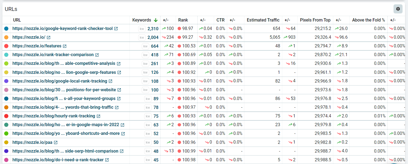Click purple color dot for google-local-rank-tracking row
This screenshot has height=164, width=408.
(6, 81)
